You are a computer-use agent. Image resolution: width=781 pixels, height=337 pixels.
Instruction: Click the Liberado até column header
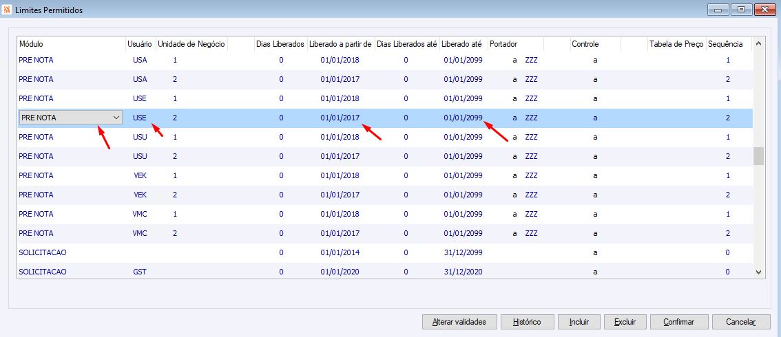click(x=461, y=44)
